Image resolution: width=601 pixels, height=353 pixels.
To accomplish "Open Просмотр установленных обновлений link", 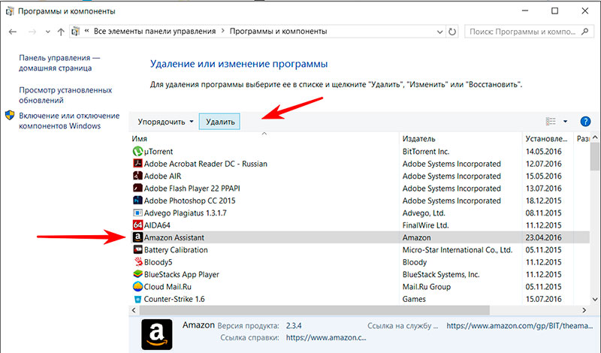I will (x=65, y=95).
